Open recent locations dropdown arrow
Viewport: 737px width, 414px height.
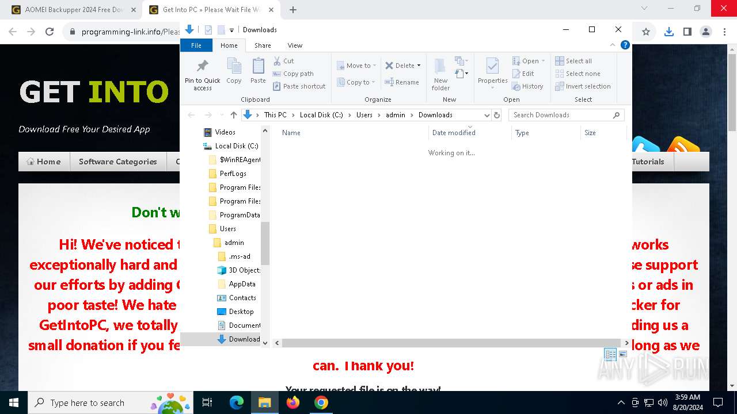pos(221,115)
